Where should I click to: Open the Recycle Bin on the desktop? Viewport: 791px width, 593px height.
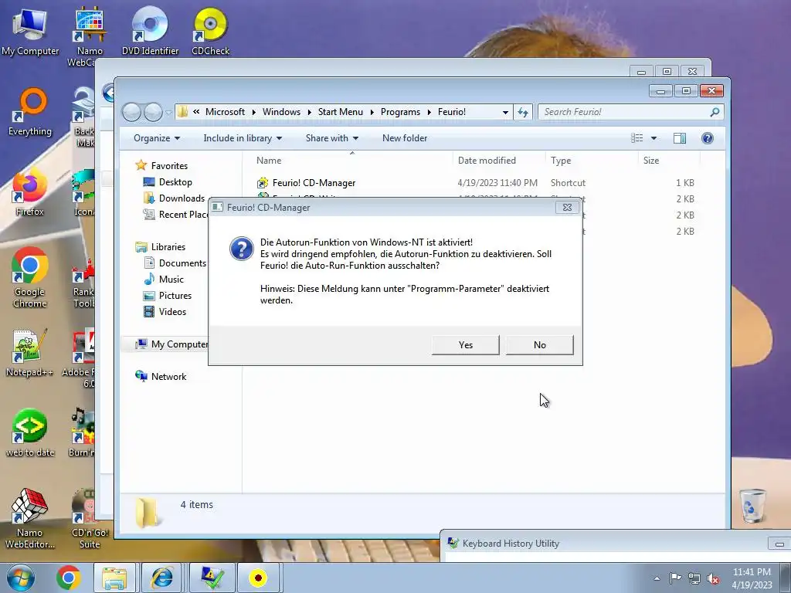tap(753, 506)
